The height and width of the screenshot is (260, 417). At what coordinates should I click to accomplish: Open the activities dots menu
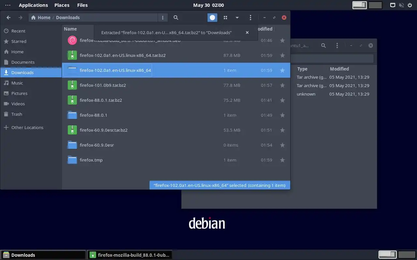pyautogui.click(x=8, y=5)
